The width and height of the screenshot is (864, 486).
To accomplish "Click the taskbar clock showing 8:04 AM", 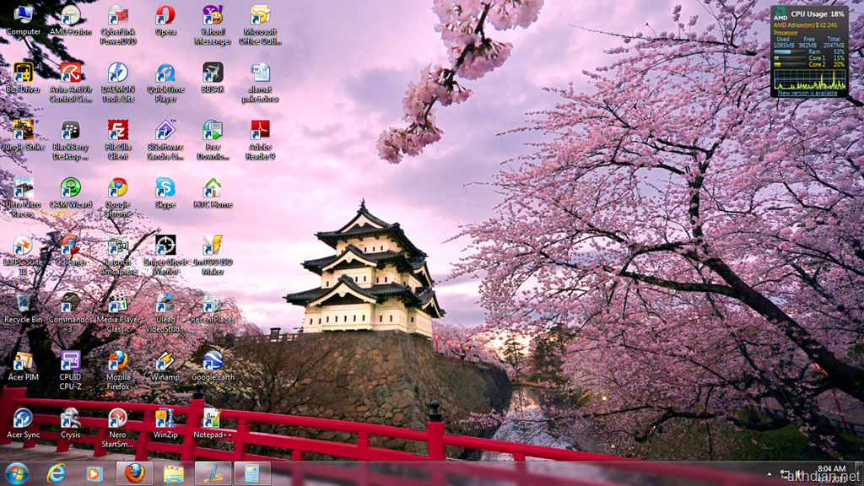I will point(831,468).
